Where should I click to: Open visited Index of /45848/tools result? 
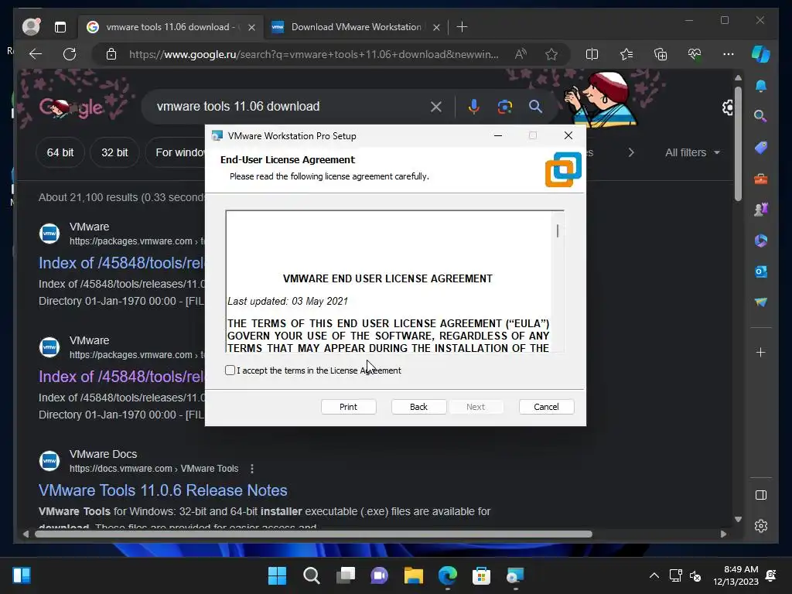(x=121, y=377)
